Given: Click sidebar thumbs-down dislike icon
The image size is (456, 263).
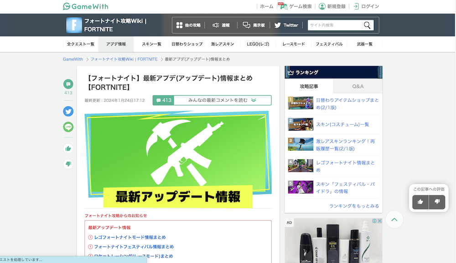Looking at the screenshot, I should pos(68,164).
